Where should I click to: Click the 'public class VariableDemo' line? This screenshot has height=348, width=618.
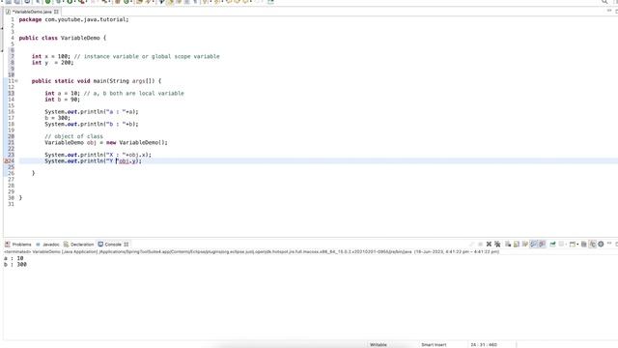point(62,38)
